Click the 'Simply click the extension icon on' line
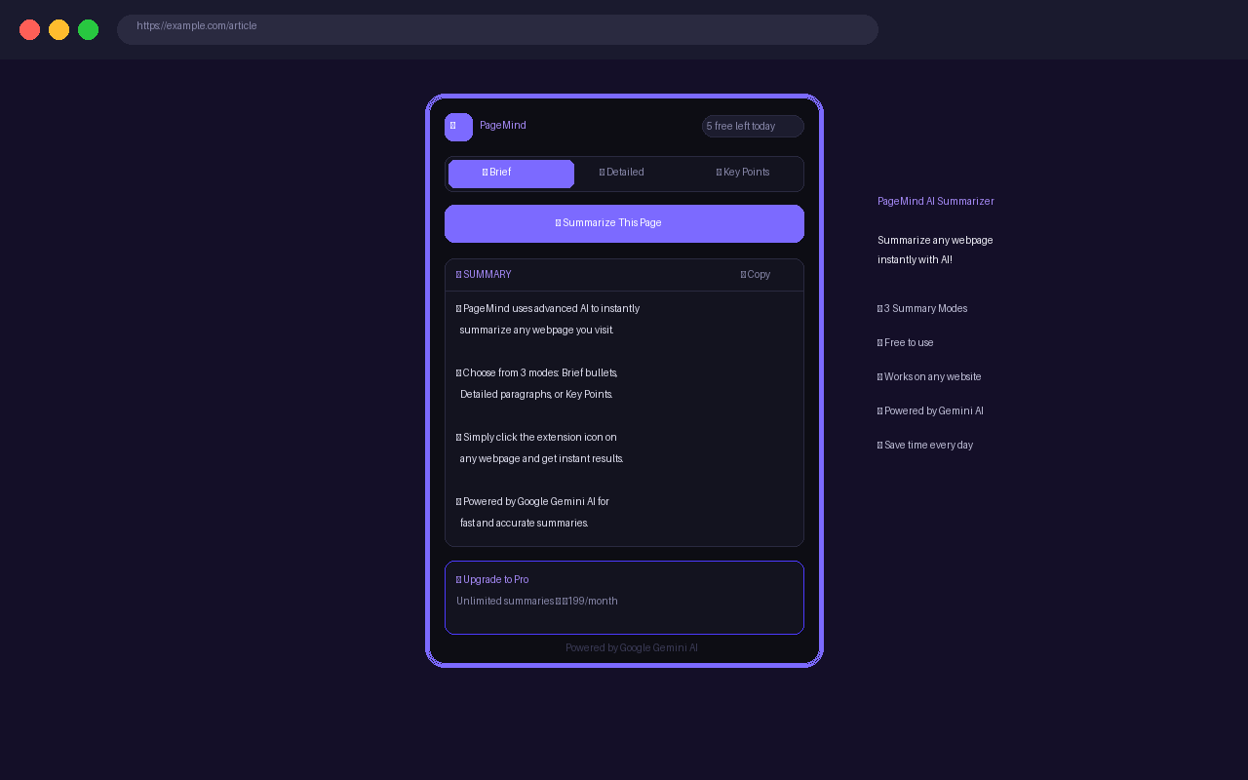 coord(536,438)
